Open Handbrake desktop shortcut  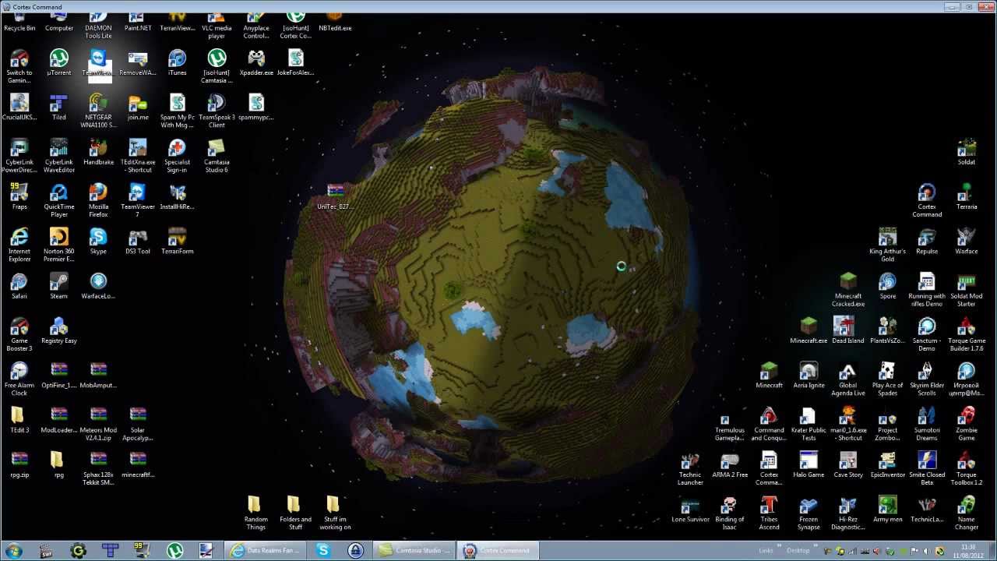[x=98, y=152]
